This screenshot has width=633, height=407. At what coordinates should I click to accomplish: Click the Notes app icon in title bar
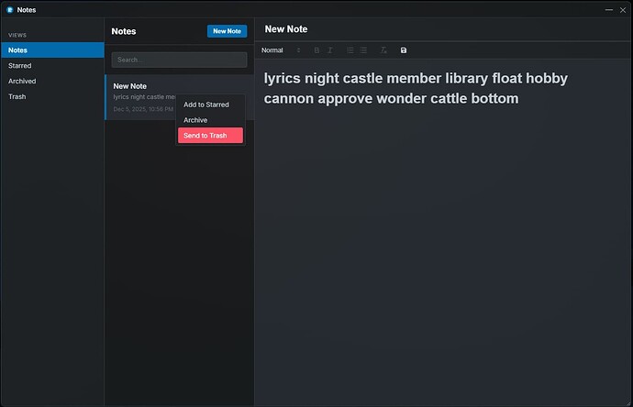pyautogui.click(x=10, y=10)
